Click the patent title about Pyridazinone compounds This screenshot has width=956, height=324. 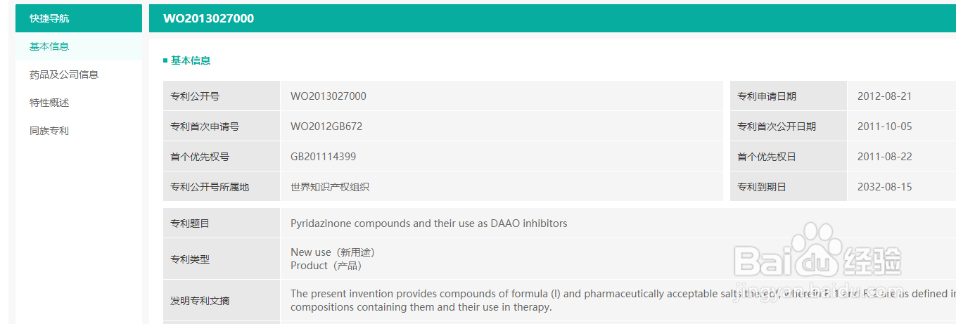428,223
